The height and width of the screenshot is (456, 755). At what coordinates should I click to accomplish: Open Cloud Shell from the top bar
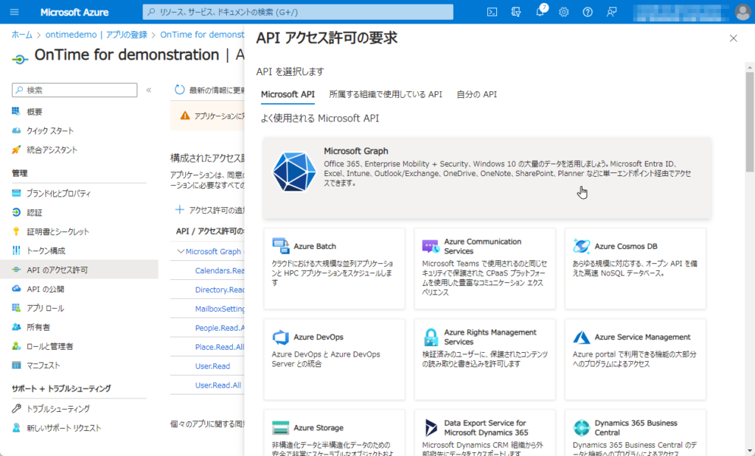tap(492, 12)
